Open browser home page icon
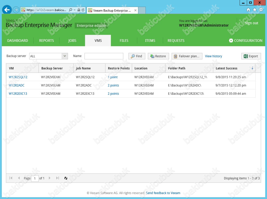Screen dimensions: 267x199 248,10
